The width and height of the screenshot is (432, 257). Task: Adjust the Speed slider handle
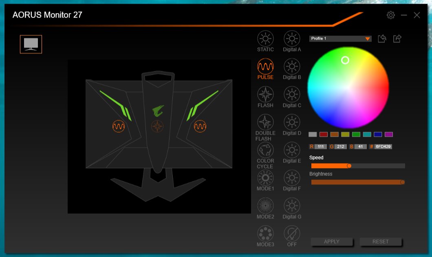[349, 166]
